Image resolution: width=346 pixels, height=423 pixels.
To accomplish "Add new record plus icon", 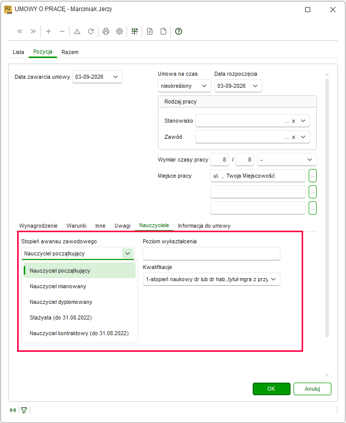I will (48, 31).
